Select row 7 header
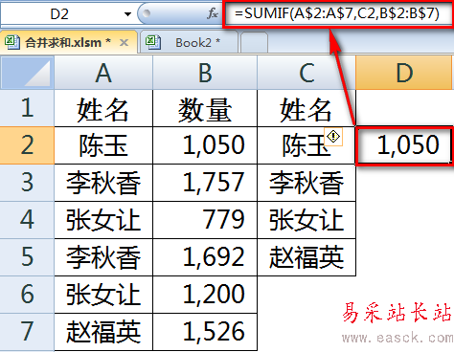The height and width of the screenshot is (352, 454). 27,332
